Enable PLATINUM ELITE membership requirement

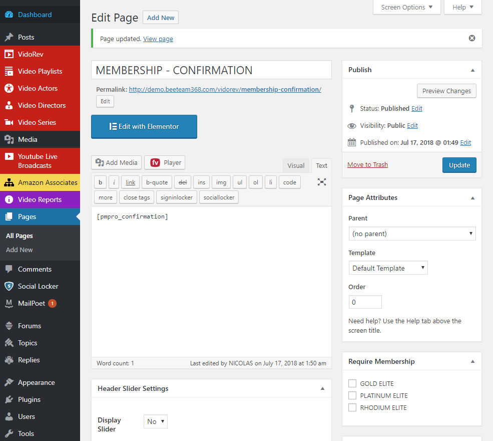click(352, 395)
